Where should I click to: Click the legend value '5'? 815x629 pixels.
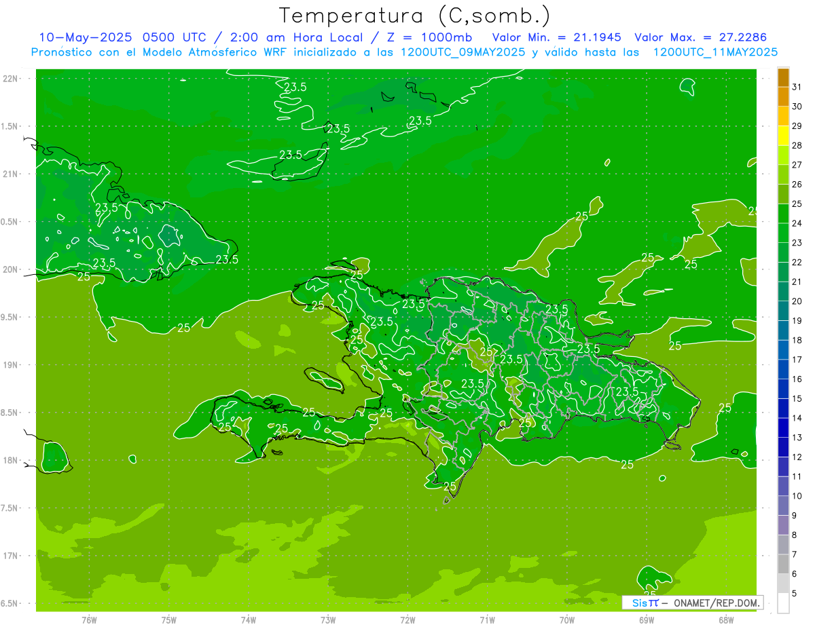[x=794, y=593]
